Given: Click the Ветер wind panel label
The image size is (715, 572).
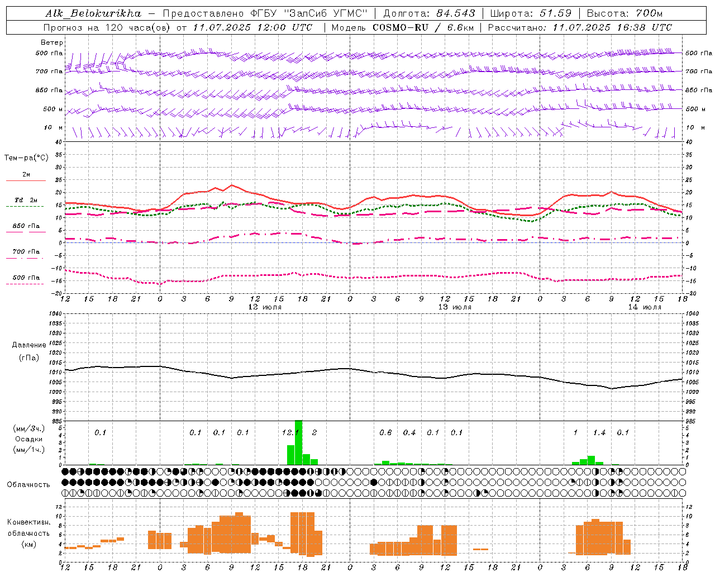Looking at the screenshot, I should pos(51,42).
